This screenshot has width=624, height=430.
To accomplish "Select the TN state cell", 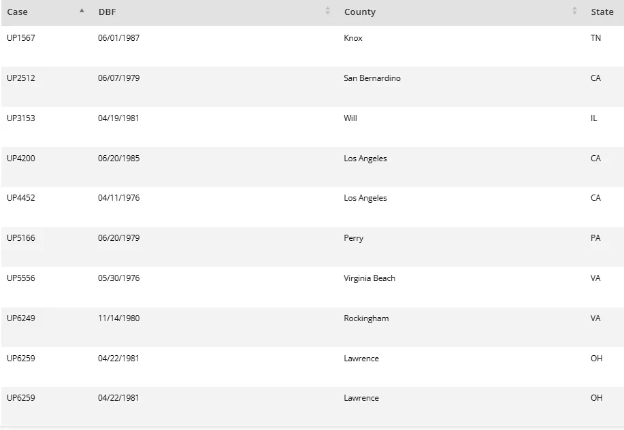I will point(595,38).
